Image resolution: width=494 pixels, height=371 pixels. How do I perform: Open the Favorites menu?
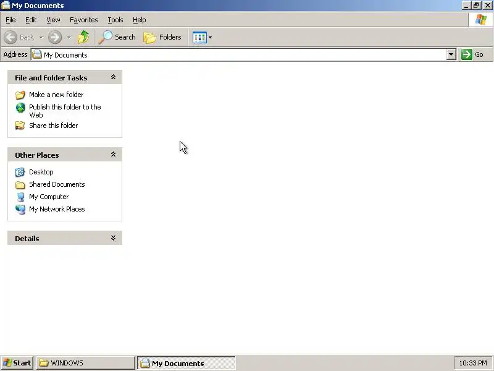click(84, 20)
